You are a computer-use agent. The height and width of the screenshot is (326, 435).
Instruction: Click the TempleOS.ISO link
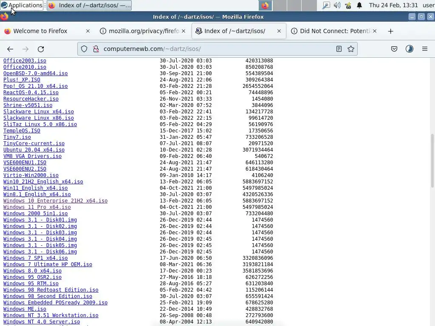tap(22, 131)
